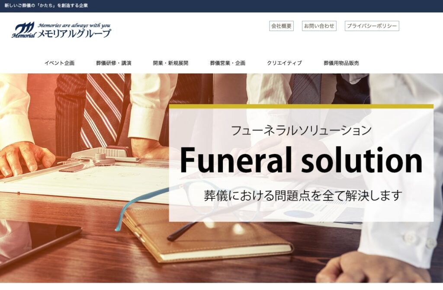443x290 pixels.
Task: Open the お問い合わせ contact page
Action: [x=319, y=26]
